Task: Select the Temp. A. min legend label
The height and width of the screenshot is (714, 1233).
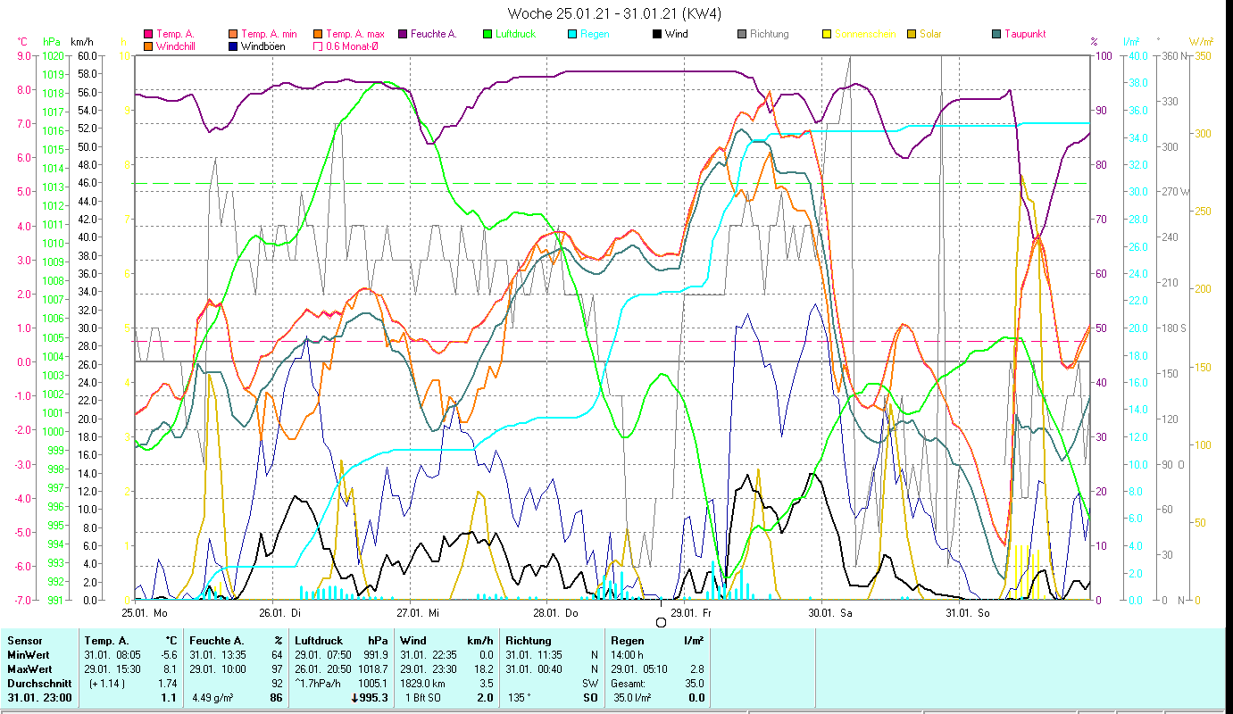Action: tap(269, 34)
